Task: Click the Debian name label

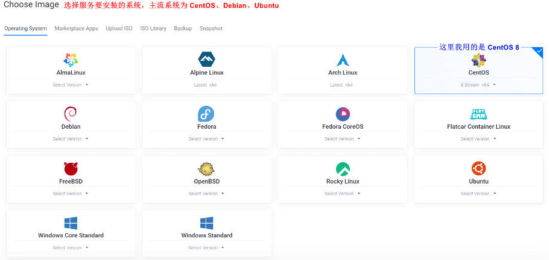Action: (x=71, y=126)
